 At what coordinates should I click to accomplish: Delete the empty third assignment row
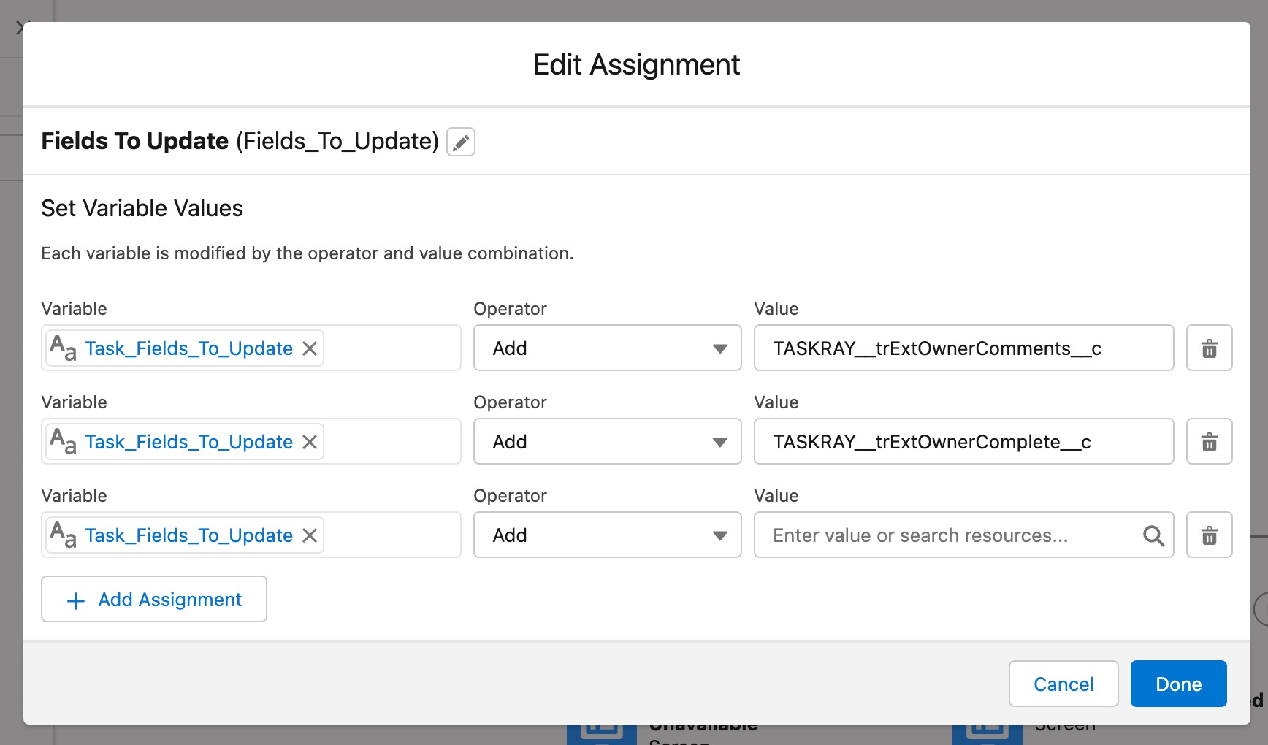(x=1209, y=535)
